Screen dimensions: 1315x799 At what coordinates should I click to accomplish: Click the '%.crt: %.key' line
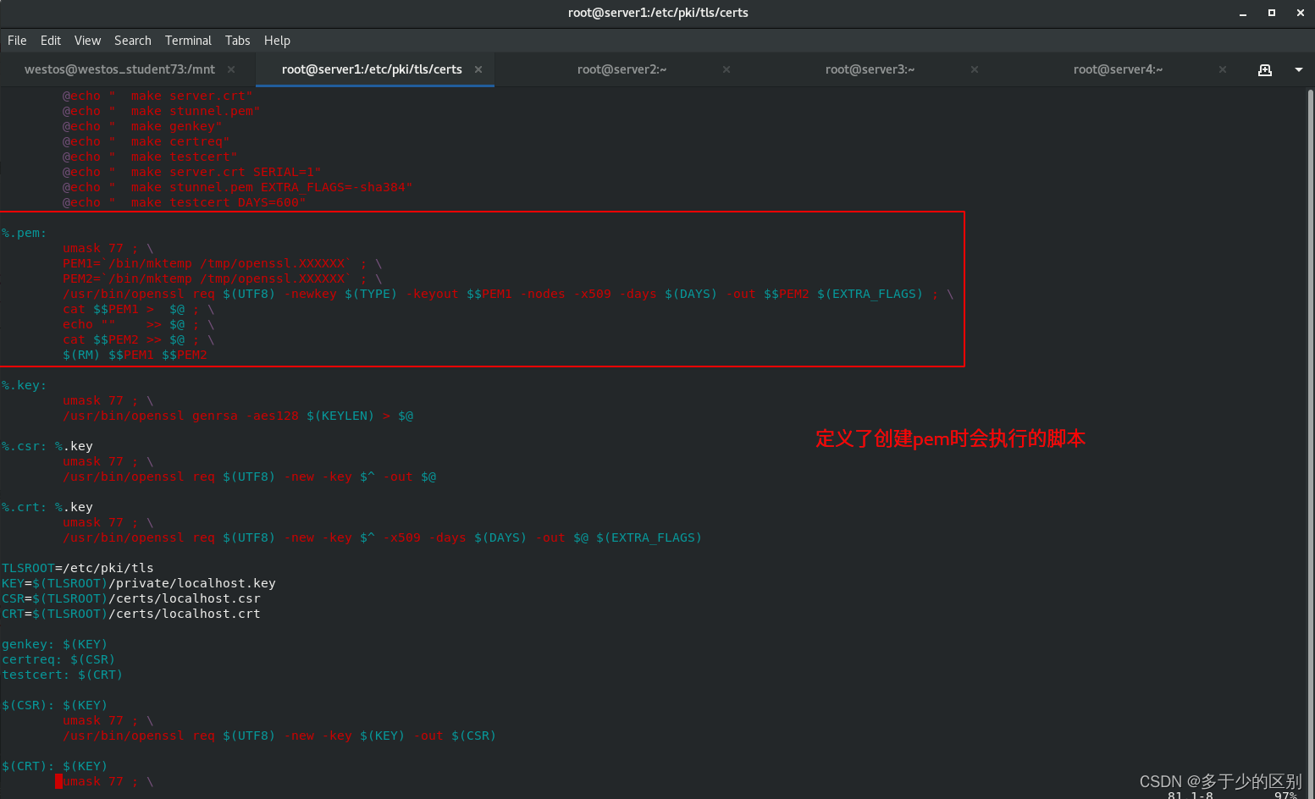tap(47, 507)
